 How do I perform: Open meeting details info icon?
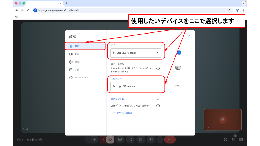[225, 140]
